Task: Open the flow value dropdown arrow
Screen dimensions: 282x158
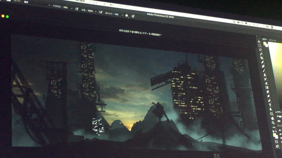Action: click(96, 12)
